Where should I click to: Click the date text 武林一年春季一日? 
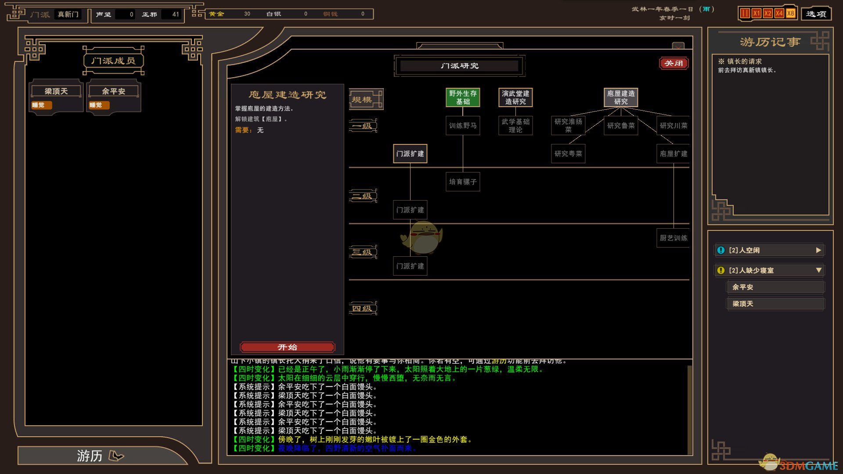coord(662,9)
